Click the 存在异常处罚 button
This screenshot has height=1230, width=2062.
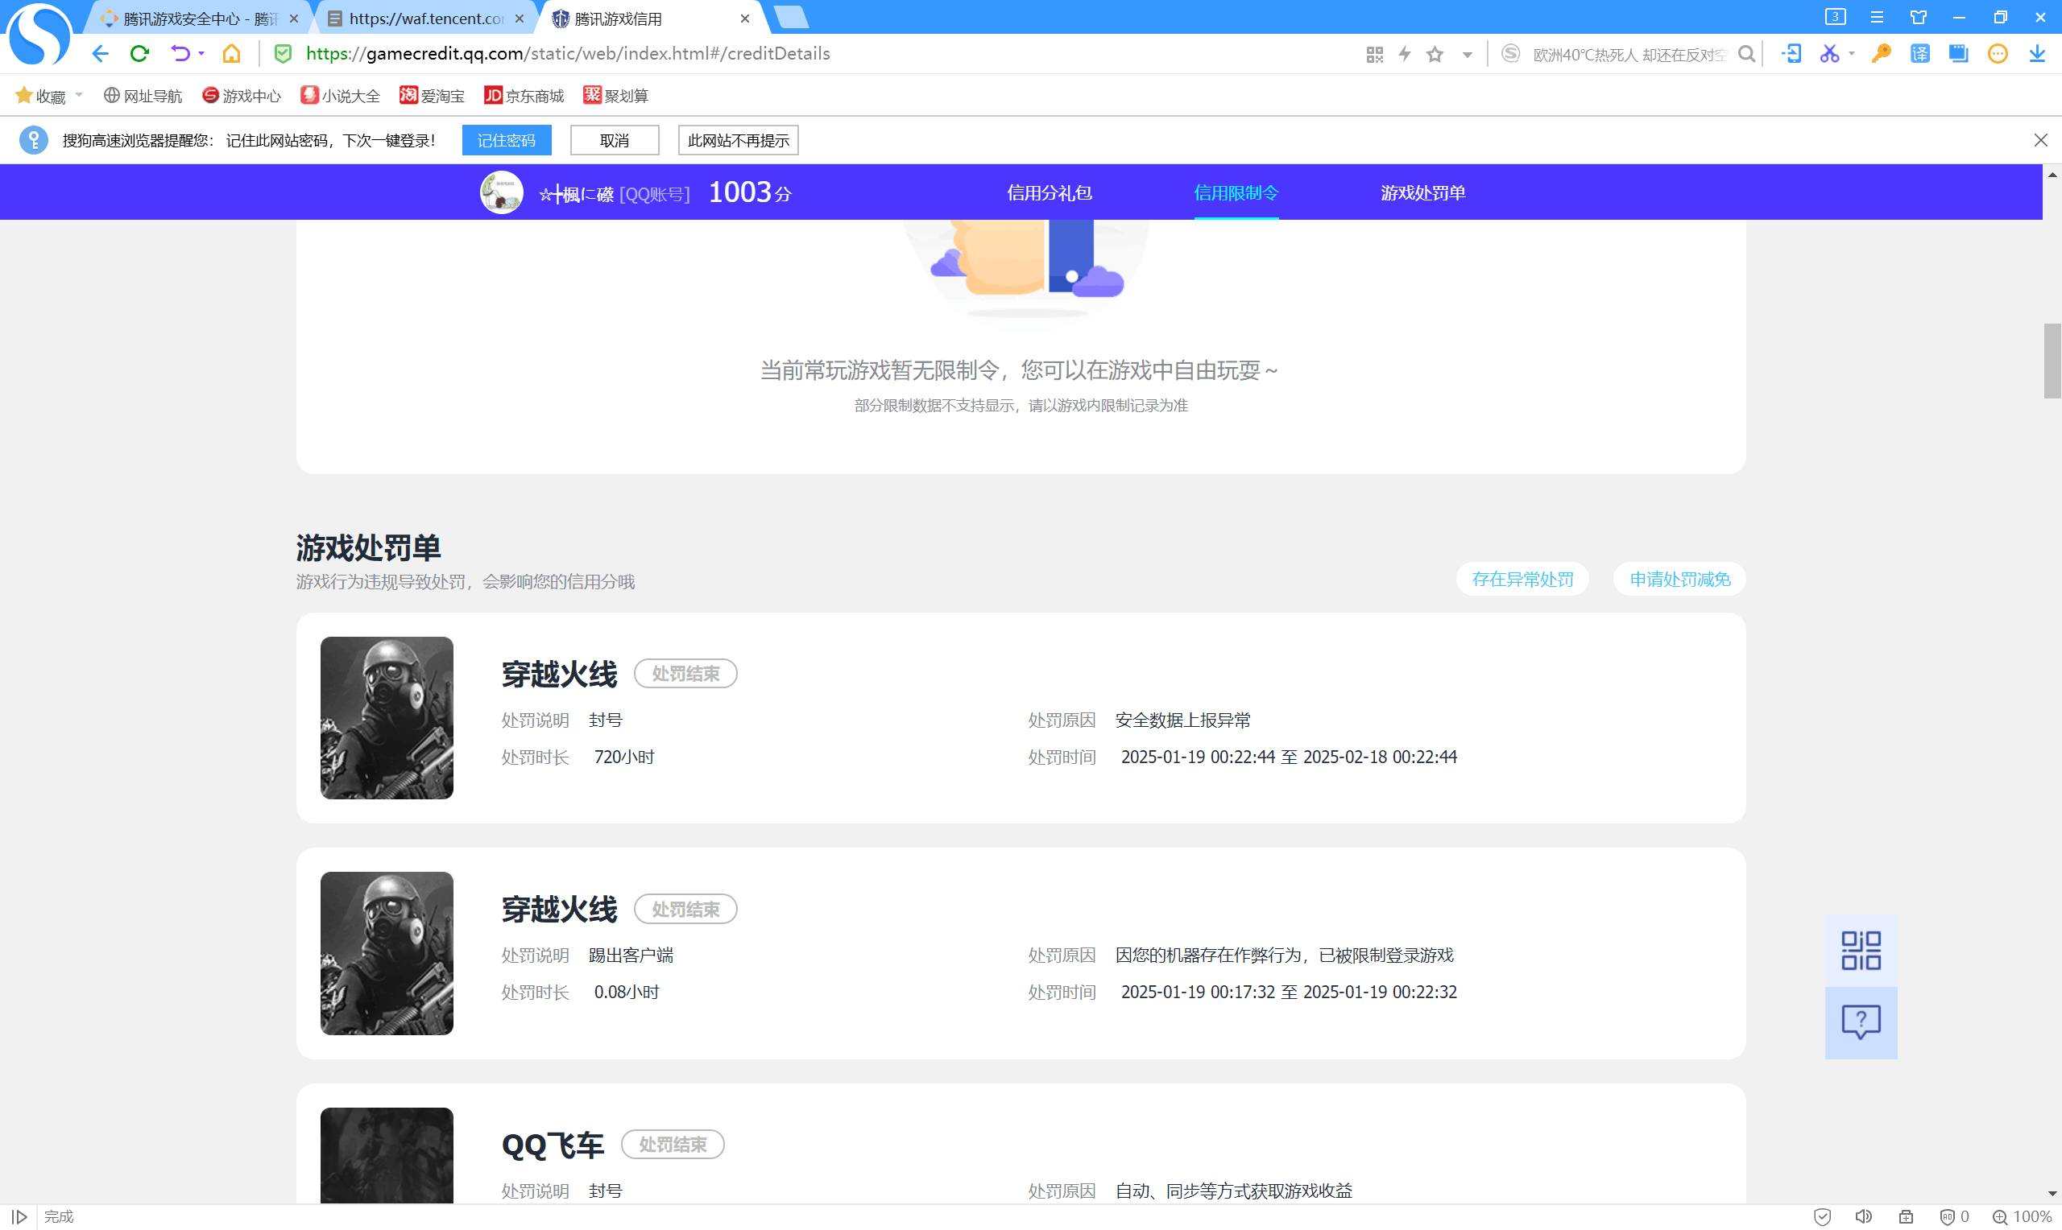point(1522,580)
